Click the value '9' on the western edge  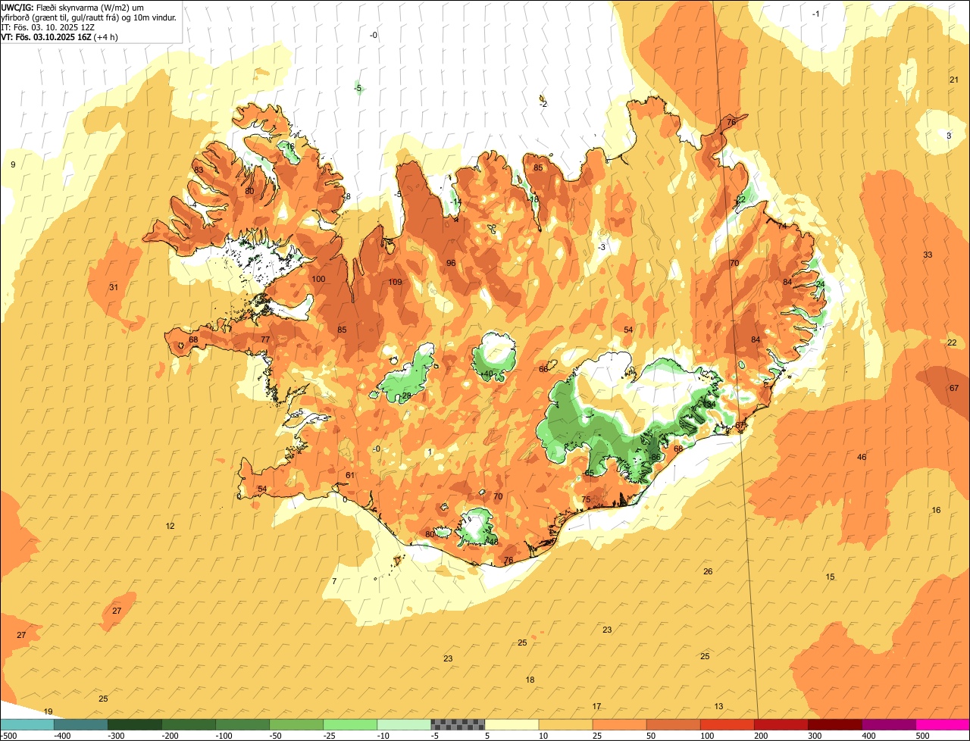click(13, 164)
